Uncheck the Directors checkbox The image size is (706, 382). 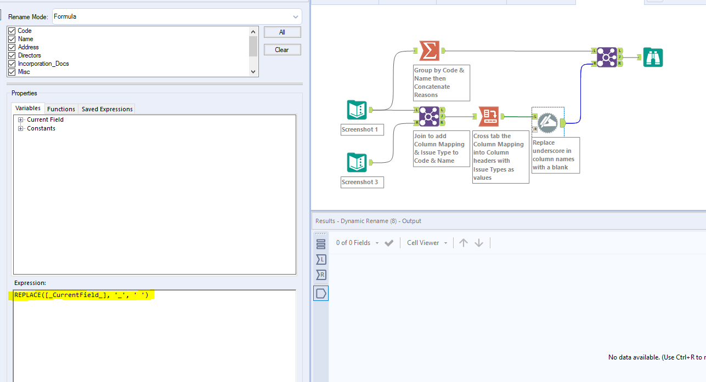(12, 55)
